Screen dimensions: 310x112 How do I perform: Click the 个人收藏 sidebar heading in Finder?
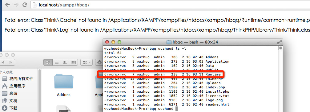pyautogui.click(x=6, y=72)
